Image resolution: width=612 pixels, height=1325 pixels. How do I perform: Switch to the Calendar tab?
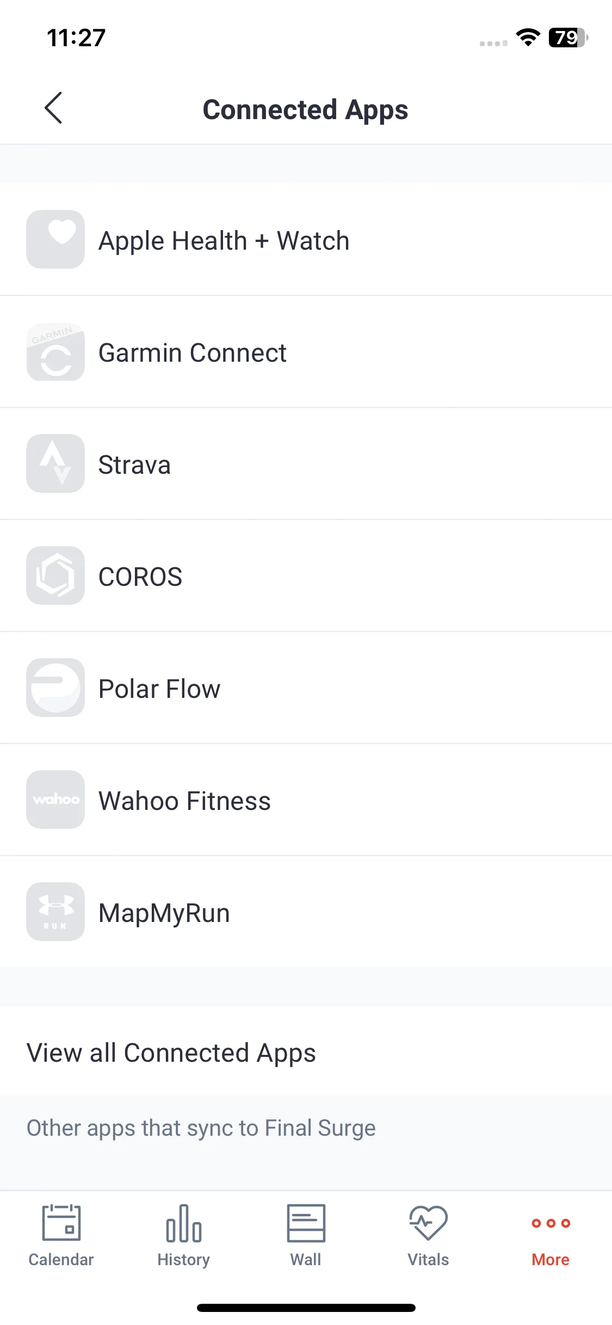61,1236
